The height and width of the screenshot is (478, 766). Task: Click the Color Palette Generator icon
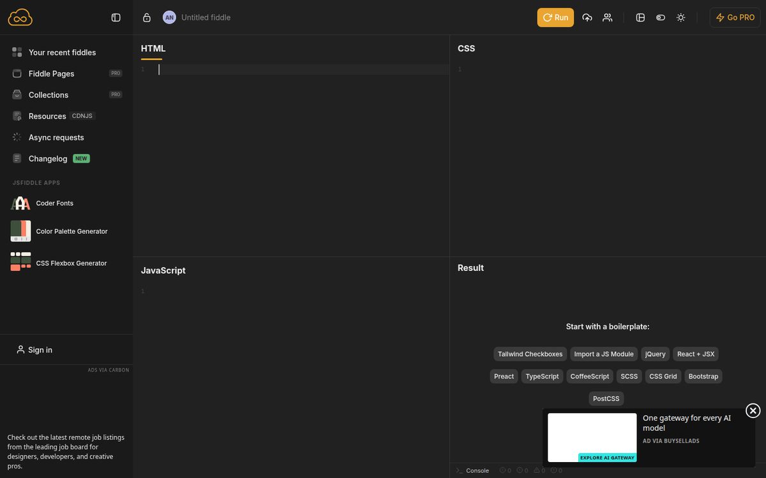[x=20, y=231]
